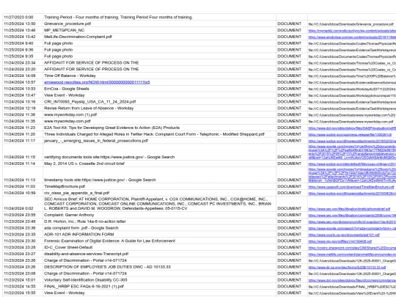
Task: Select 'D.R. Horton, Inc.; Rule 14a-8 no-action letter'
Action: click(159, 221)
